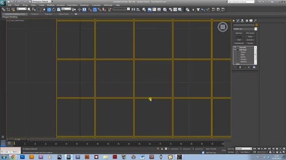Open the Named Selection Sets dropdown
This screenshot has width=286, height=160.
click(121, 9)
